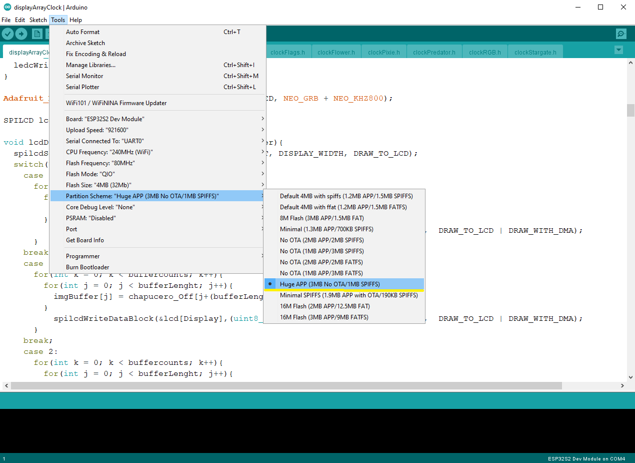Screen dimensions: 635x463
Task: Expand the Port submenu
Action: [157, 229]
